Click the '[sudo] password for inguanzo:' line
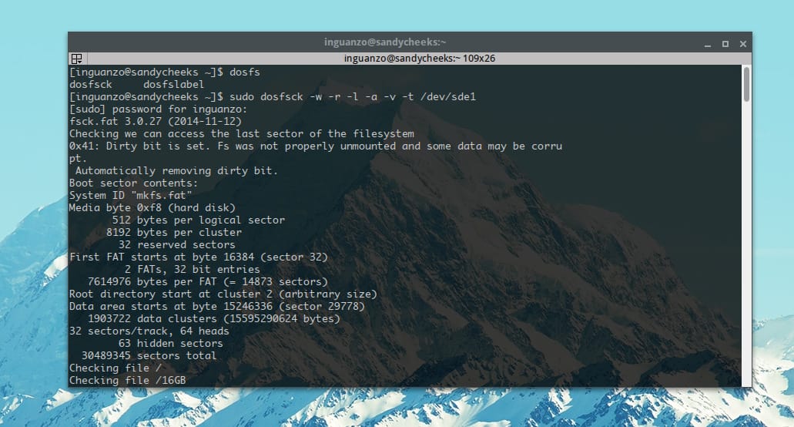 tap(158, 109)
